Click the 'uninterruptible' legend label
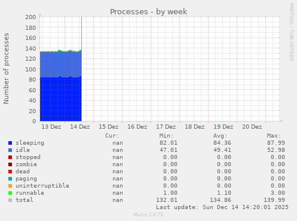 [x=42, y=186]
